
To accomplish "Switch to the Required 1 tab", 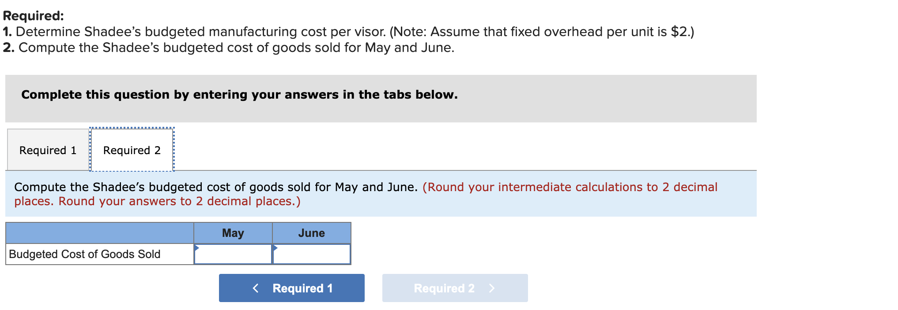I will pos(48,150).
